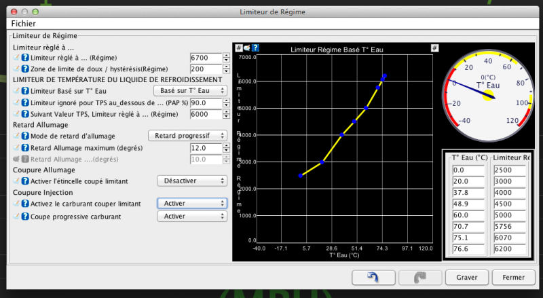Open the blue help icon above the graph
543x298 pixels.
pyautogui.click(x=255, y=48)
